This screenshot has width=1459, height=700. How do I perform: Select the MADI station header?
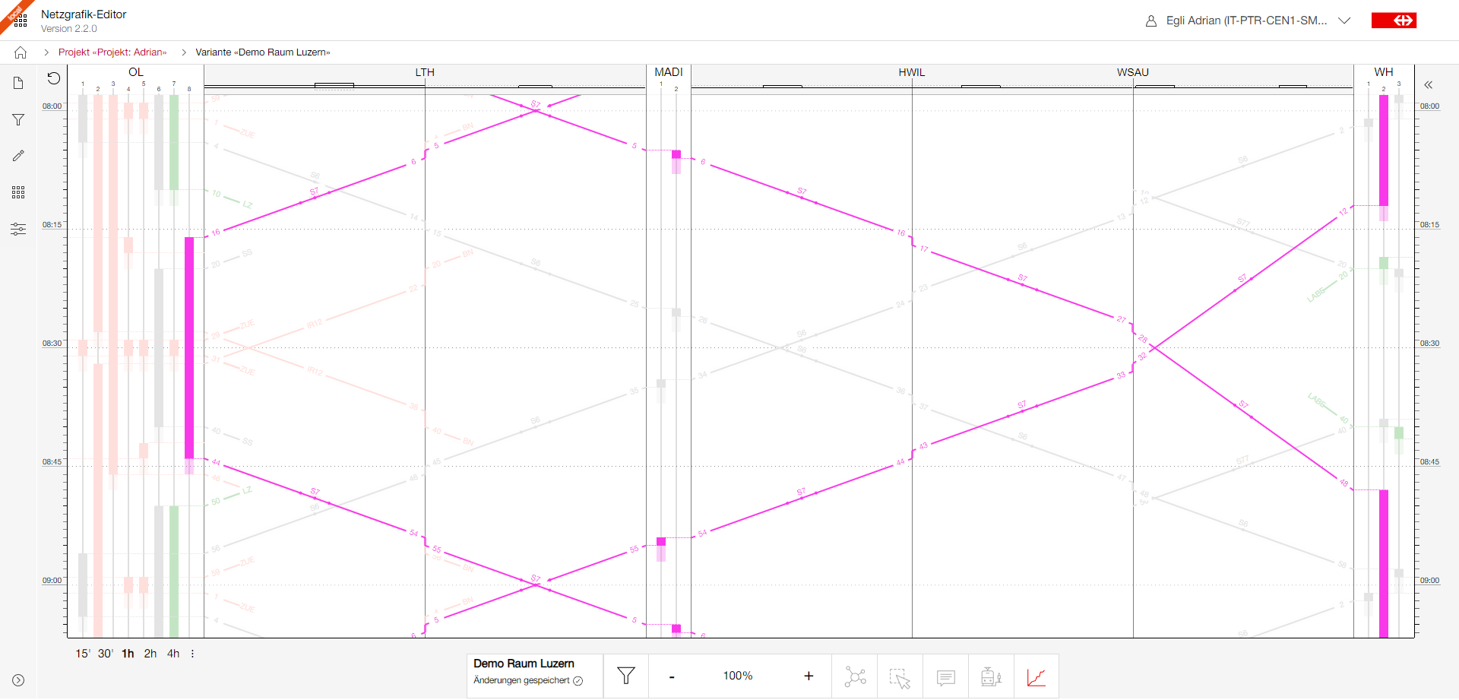point(669,72)
